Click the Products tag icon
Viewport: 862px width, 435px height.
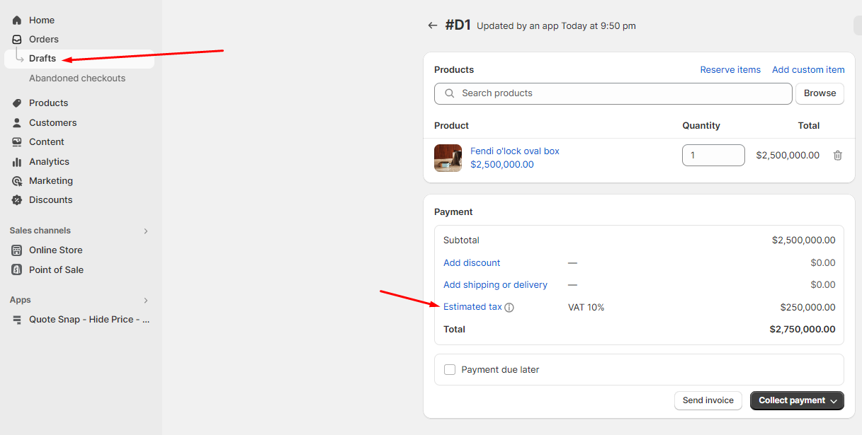tap(17, 103)
